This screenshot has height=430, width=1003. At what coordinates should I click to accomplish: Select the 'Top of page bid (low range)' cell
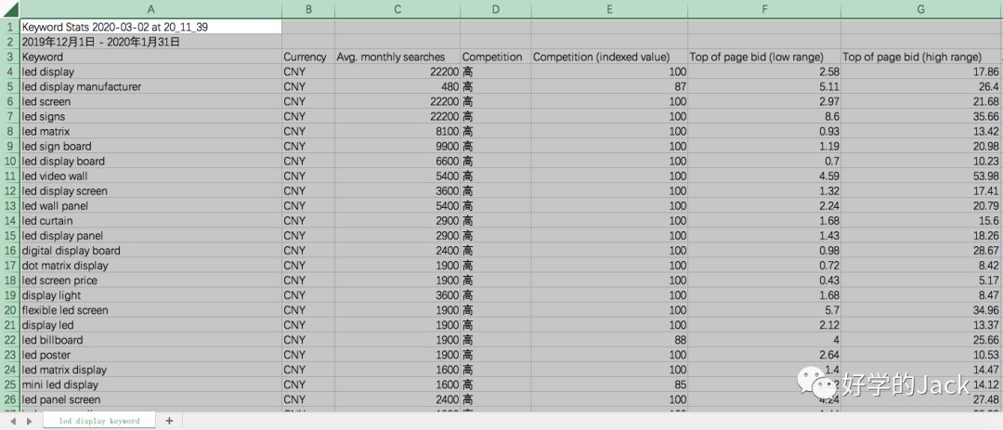point(764,57)
